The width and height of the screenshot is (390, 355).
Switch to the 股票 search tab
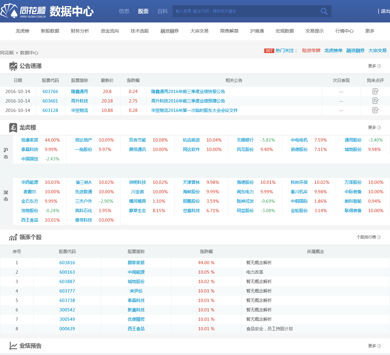[143, 11]
